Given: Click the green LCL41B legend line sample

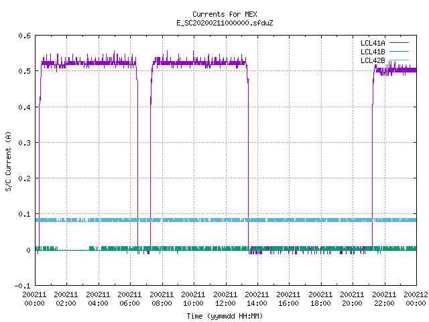Looking at the screenshot, I should 399,51.
